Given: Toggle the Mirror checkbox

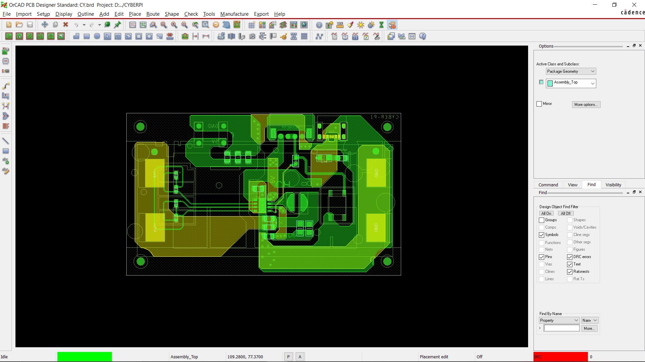Looking at the screenshot, I should (x=539, y=104).
